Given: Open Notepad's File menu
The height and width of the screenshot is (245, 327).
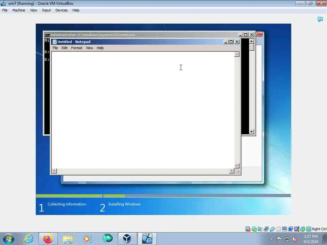Looking at the screenshot, I should pos(55,48).
